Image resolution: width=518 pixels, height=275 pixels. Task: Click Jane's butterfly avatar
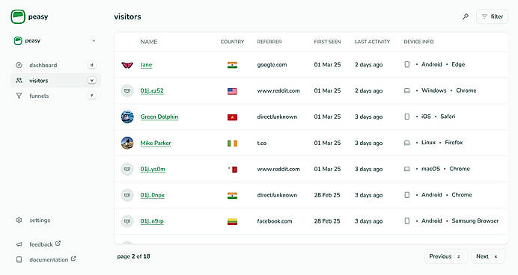point(127,64)
